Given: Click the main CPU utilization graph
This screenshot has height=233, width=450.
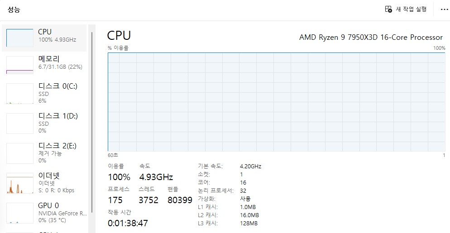Looking at the screenshot, I should (276, 102).
